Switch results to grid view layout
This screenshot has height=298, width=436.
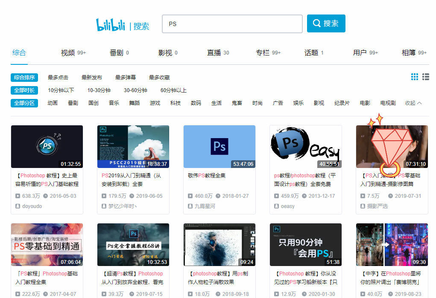click(414, 77)
